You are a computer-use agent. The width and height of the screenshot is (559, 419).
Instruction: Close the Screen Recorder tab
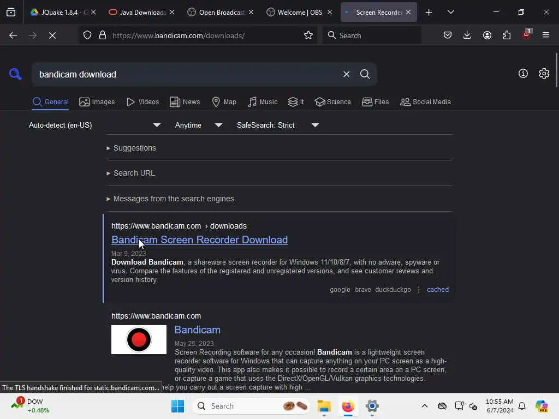[408, 12]
